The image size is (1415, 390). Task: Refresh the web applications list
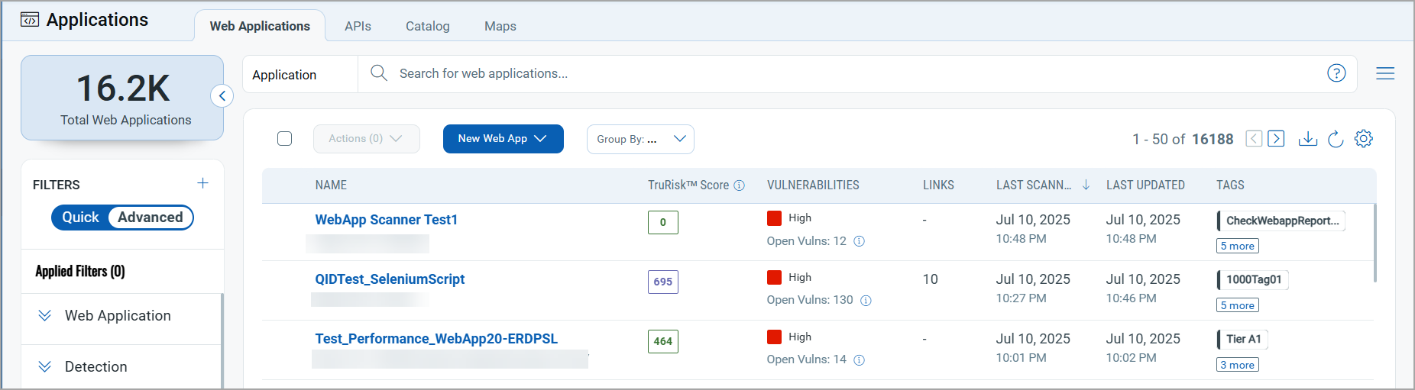(x=1335, y=139)
